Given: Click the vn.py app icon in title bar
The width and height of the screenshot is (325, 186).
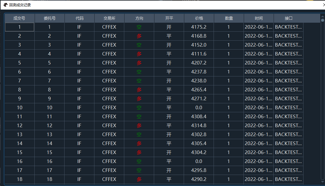Looking at the screenshot, I should pyautogui.click(x=5, y=5).
